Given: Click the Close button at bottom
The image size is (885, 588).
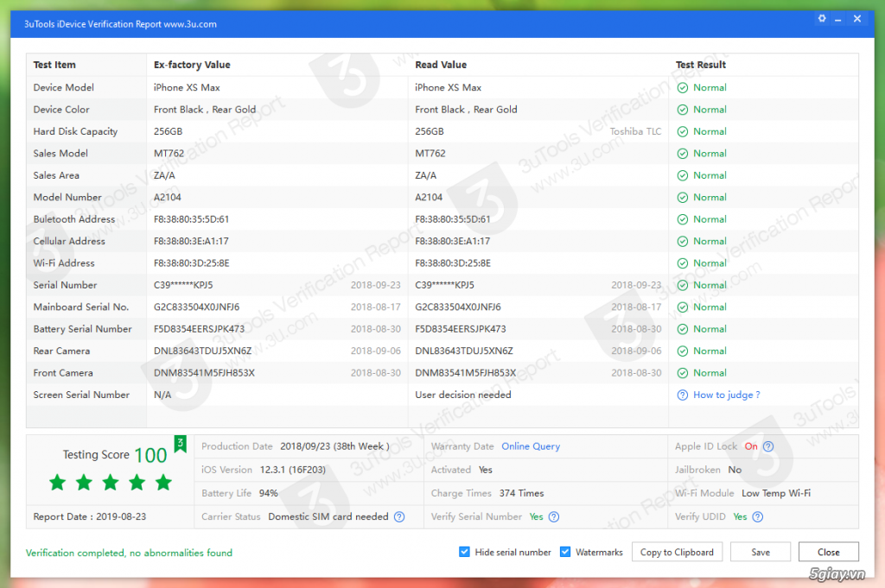Looking at the screenshot, I should 829,552.
